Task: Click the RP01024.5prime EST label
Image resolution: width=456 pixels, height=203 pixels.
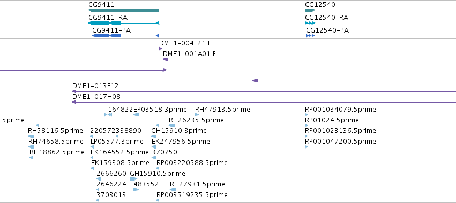Action: pos(332,120)
